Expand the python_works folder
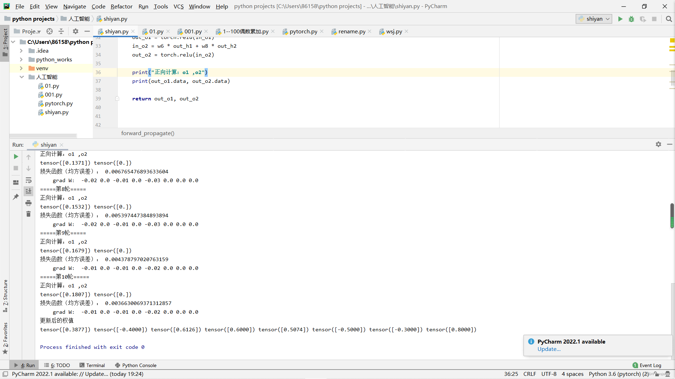Viewport: 675px width, 379px height. [21, 60]
